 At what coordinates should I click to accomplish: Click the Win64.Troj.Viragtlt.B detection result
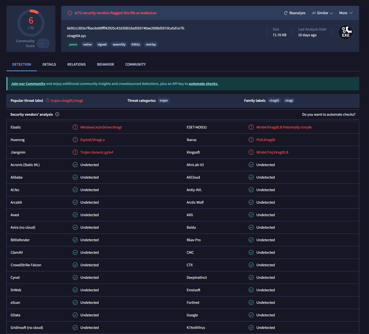pyautogui.click(x=272, y=152)
